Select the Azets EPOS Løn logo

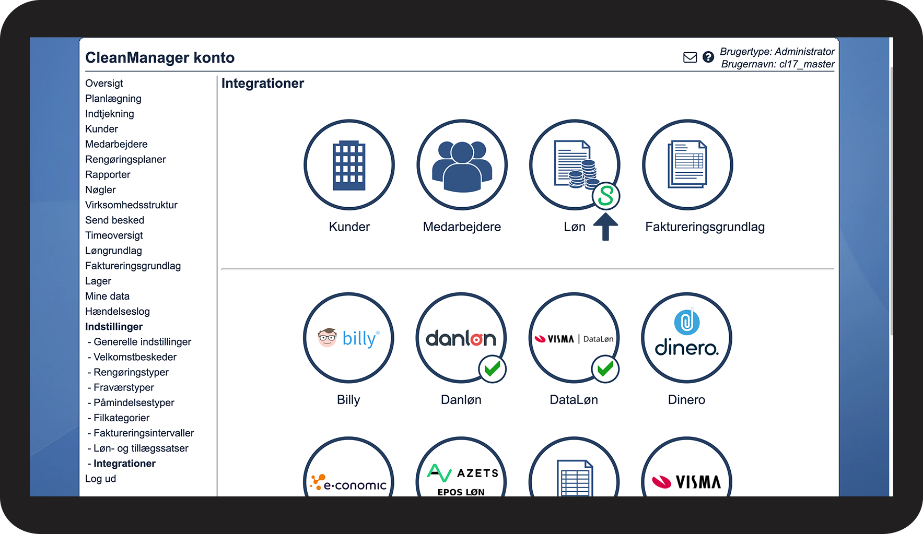[461, 467]
